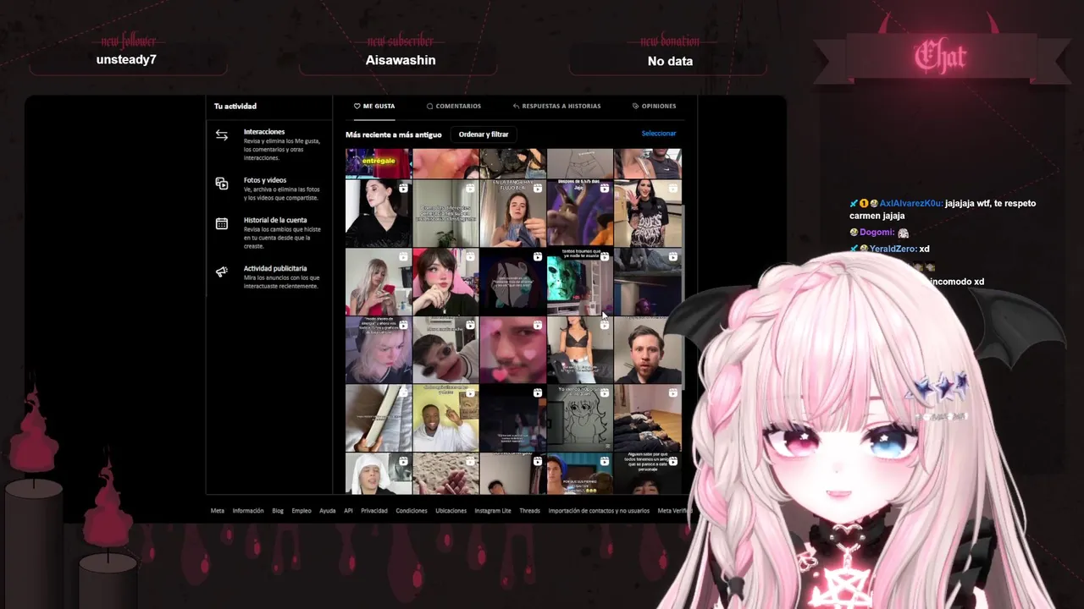Open the pink-haired cosplayer thumbnail

pyautogui.click(x=445, y=282)
